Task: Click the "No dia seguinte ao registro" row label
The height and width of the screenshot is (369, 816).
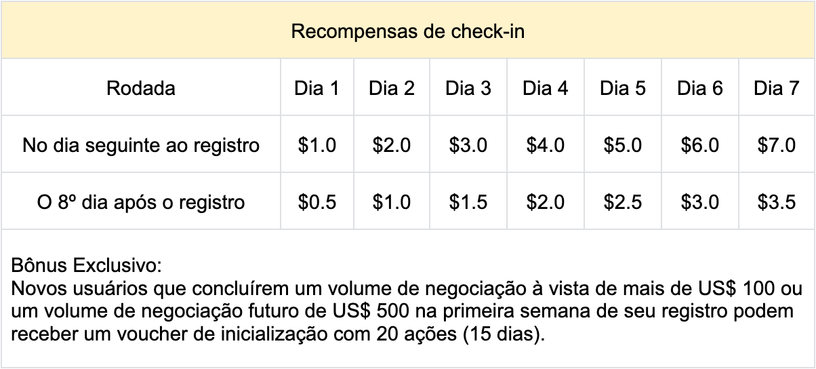Action: [x=141, y=145]
